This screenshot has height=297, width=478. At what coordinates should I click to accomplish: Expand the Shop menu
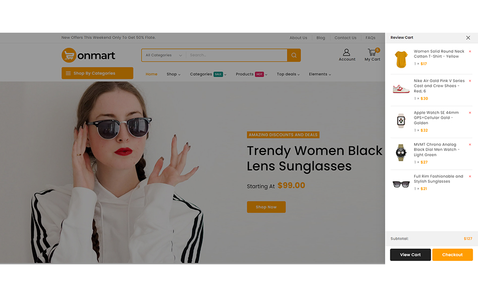pyautogui.click(x=173, y=74)
